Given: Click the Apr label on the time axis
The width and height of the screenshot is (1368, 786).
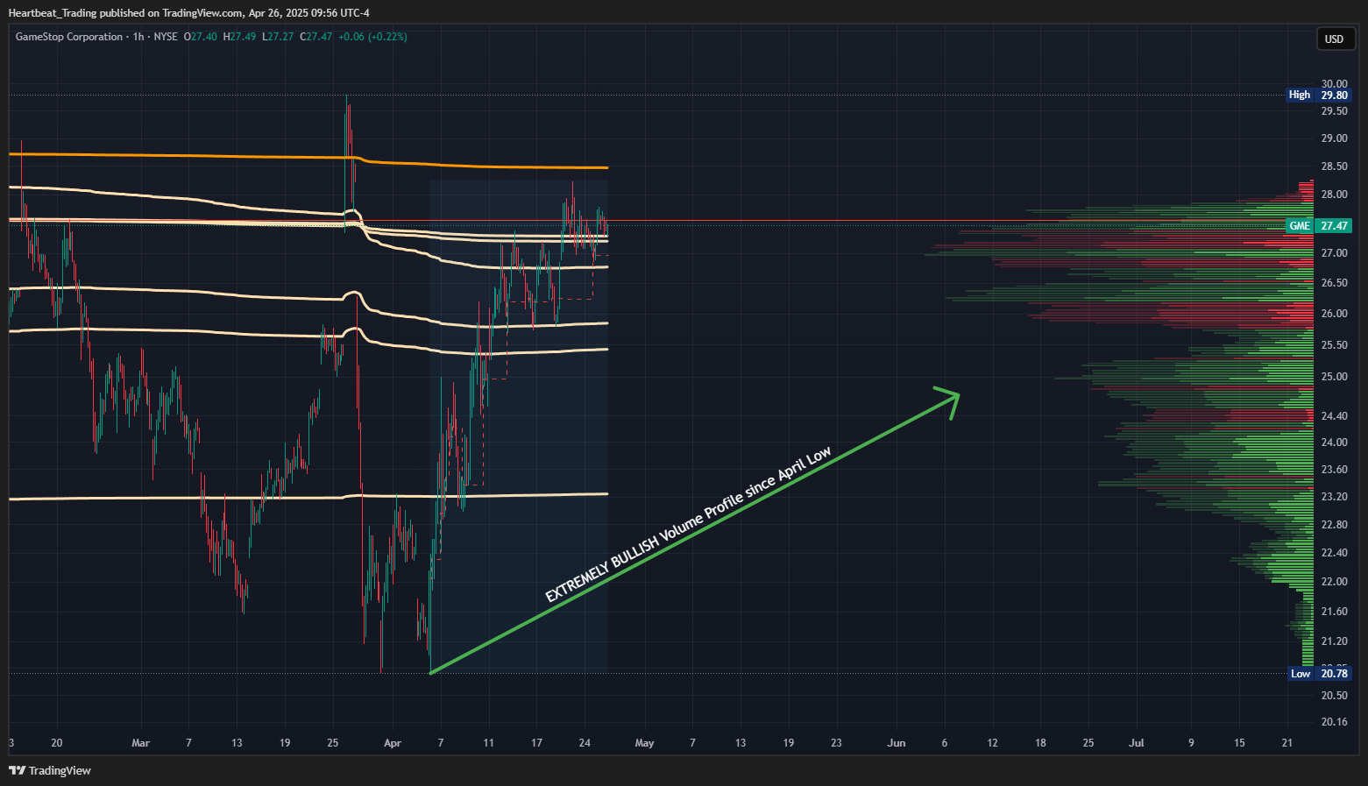Looking at the screenshot, I should click(393, 743).
